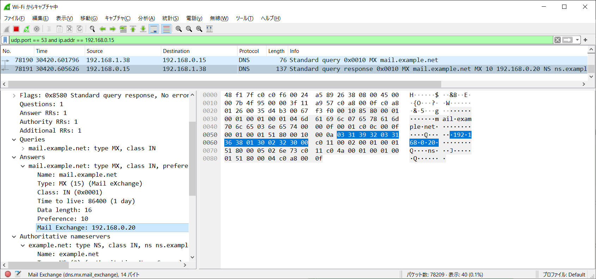Click the save capture file icon
Screen dimensions: 596x279
(59, 29)
